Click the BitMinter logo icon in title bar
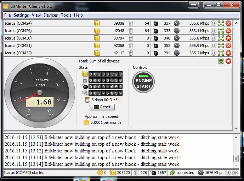 [6, 6]
